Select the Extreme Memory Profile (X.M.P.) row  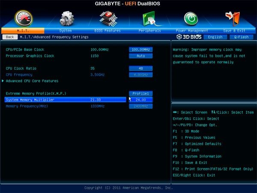tap(36, 93)
